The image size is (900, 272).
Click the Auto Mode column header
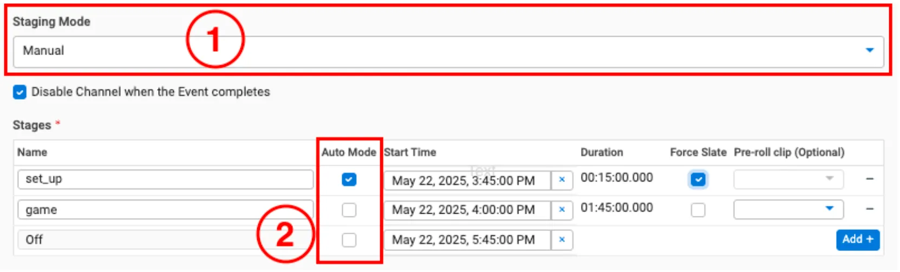pos(349,153)
